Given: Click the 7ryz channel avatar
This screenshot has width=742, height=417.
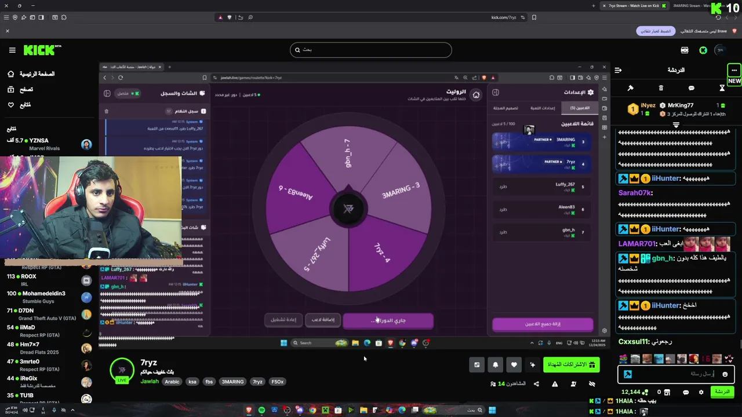Looking at the screenshot, I should click(x=122, y=370).
